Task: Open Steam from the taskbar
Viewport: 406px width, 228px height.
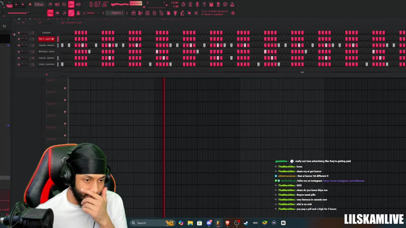Action: coord(246,223)
